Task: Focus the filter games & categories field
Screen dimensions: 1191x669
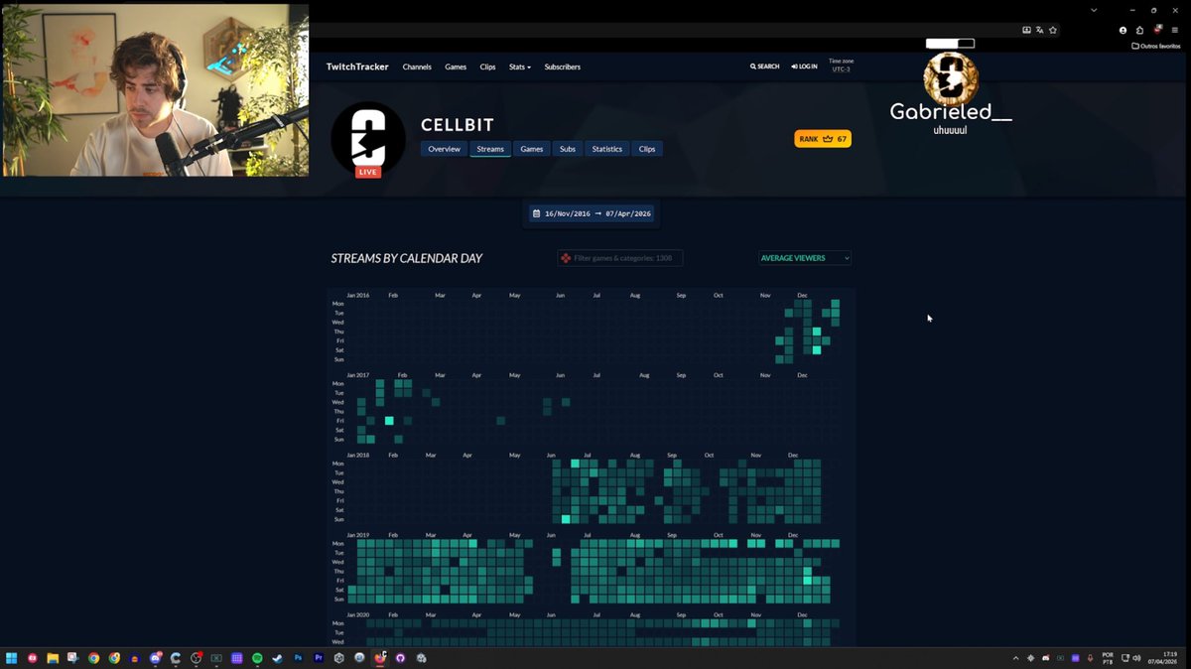Action: (x=620, y=258)
